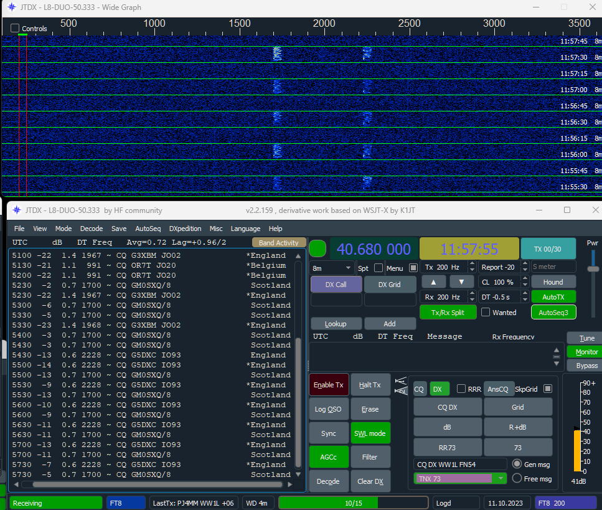This screenshot has height=510, width=602.
Task: Open the TNX 73 message dropdown
Action: 501,478
